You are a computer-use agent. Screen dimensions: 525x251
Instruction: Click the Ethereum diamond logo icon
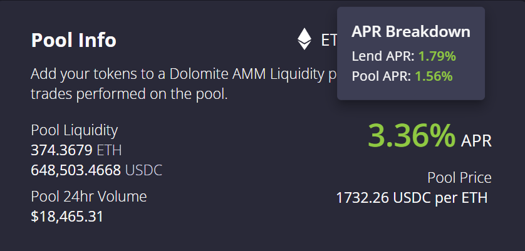[304, 39]
